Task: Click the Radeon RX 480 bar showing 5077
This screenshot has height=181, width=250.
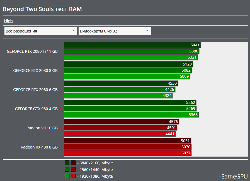Action: [x=128, y=153]
